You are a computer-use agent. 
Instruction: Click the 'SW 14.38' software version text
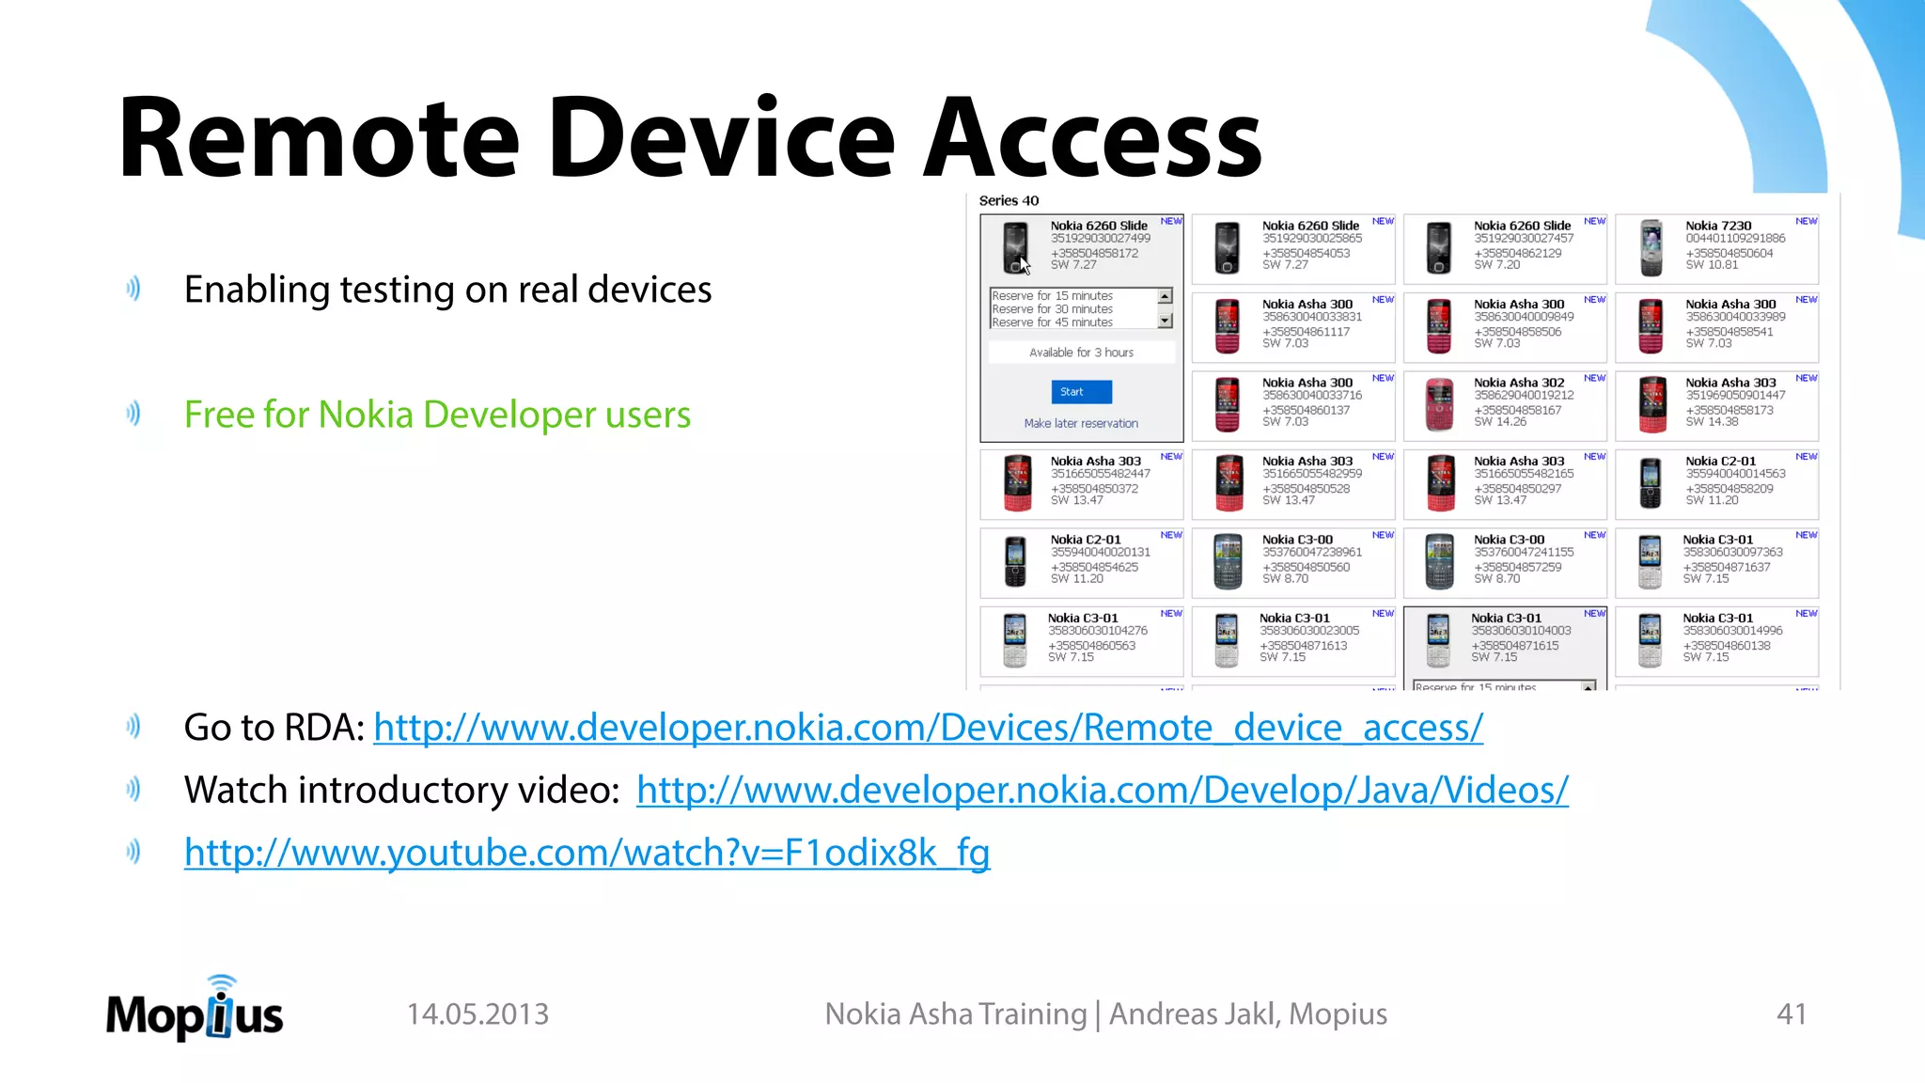1712,422
